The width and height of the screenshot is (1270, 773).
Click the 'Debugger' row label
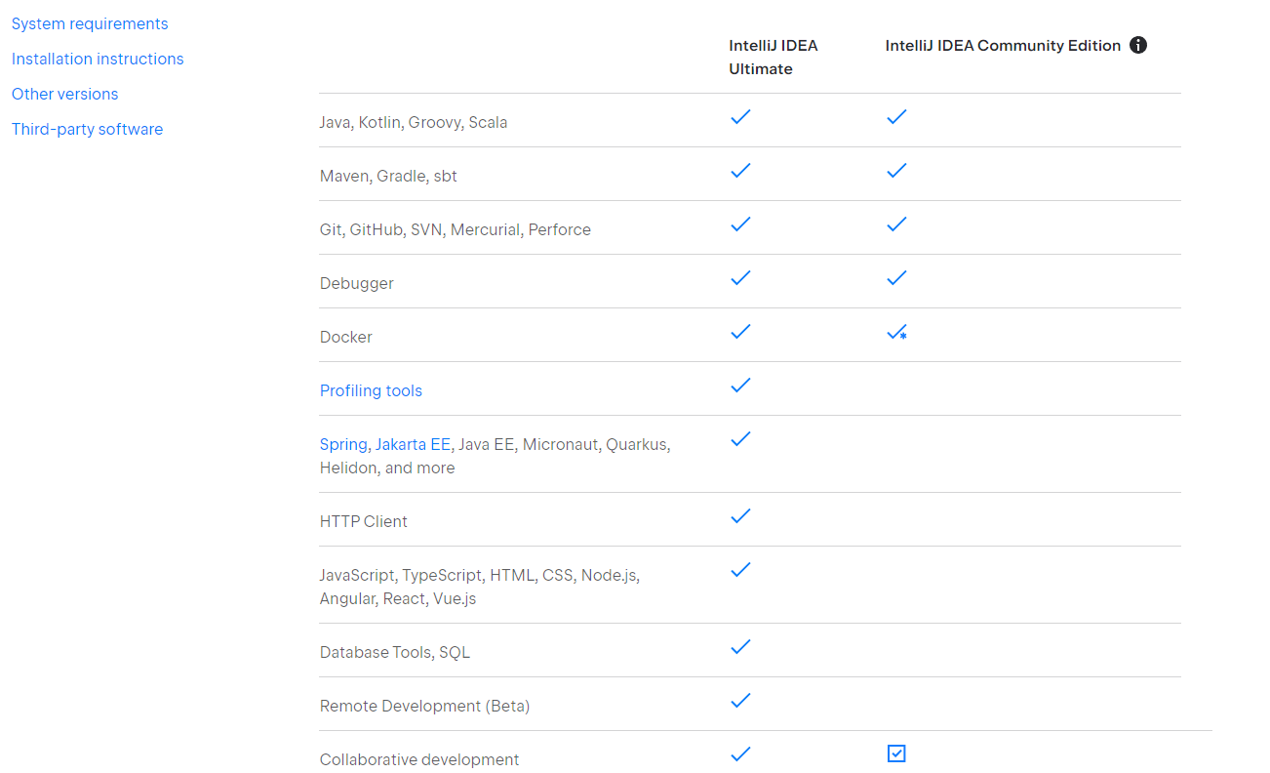357,283
